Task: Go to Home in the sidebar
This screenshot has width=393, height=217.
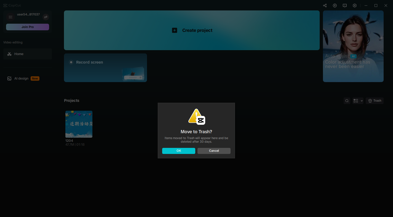Action: pos(28,54)
